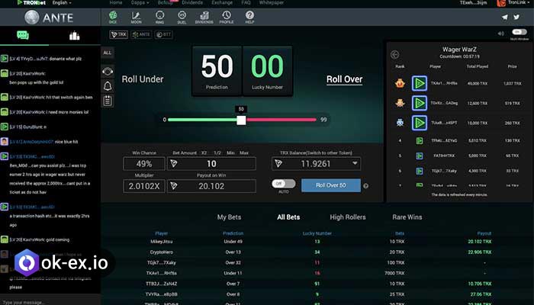Open the Help icon
Image resolution: width=534 pixels, height=305 pixels.
(249, 17)
